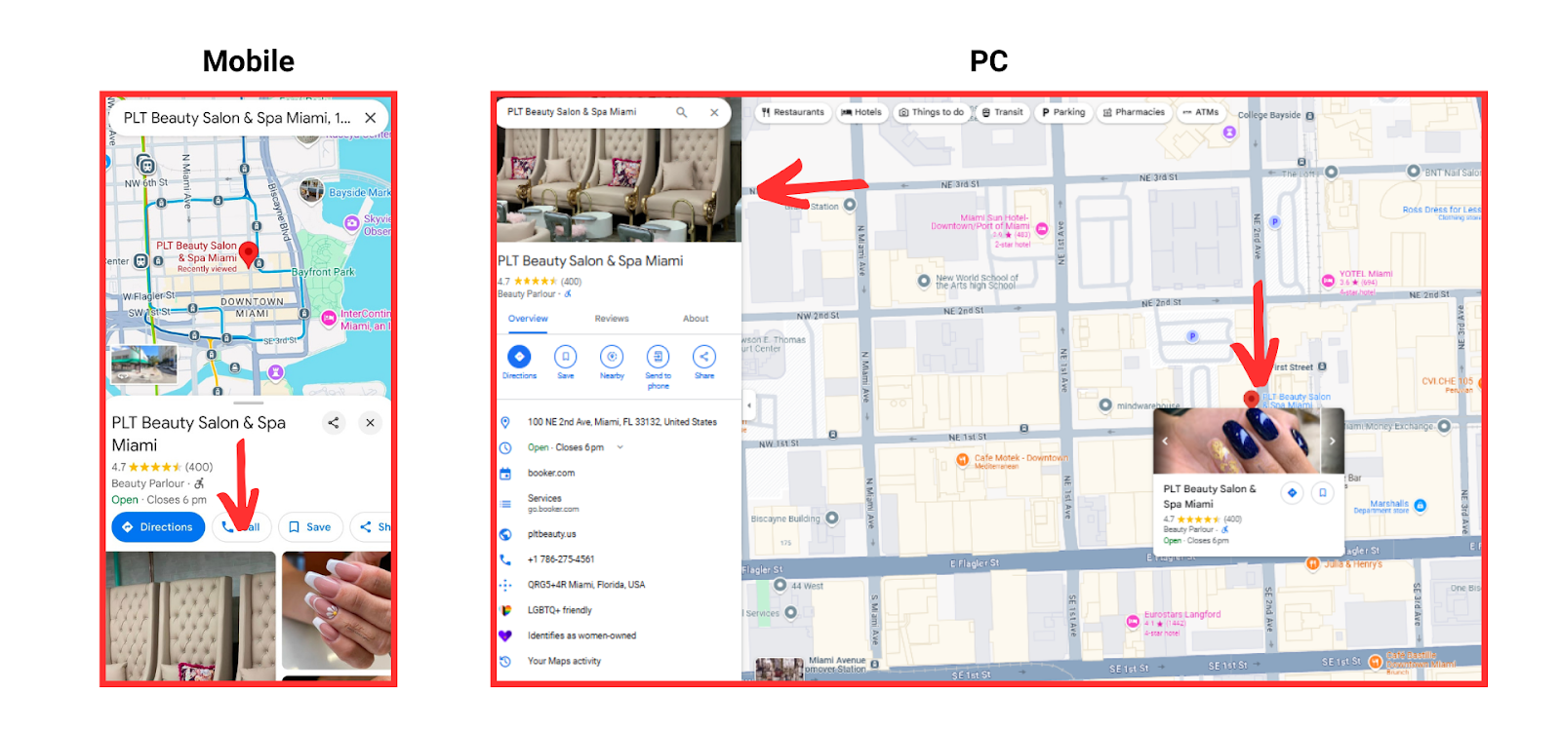This screenshot has width=1561, height=731.
Task: Open the Street View thumbnail on mobile map
Action: click(x=144, y=365)
